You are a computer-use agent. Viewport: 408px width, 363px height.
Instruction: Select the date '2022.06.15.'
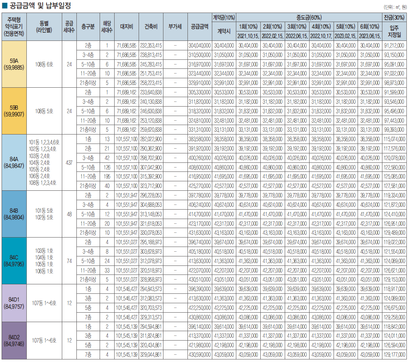pyautogui.click(x=297, y=36)
